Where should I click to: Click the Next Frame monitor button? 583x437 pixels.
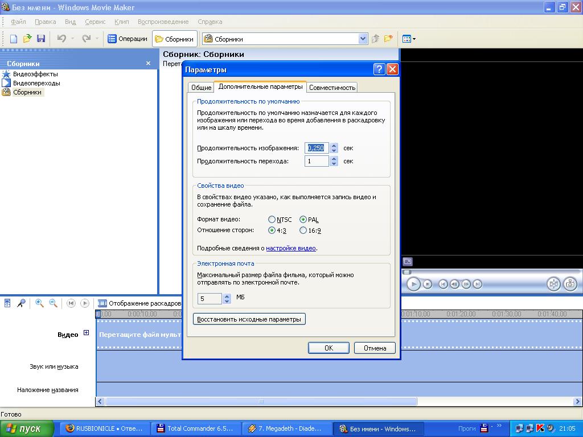coord(466,285)
